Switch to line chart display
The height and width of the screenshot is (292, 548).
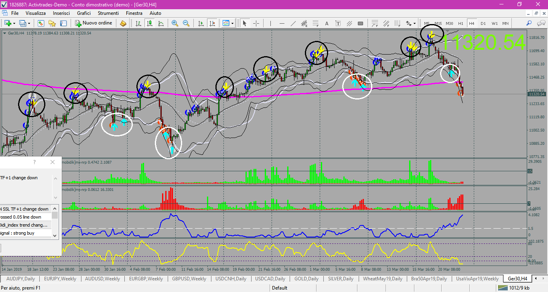(x=161, y=23)
